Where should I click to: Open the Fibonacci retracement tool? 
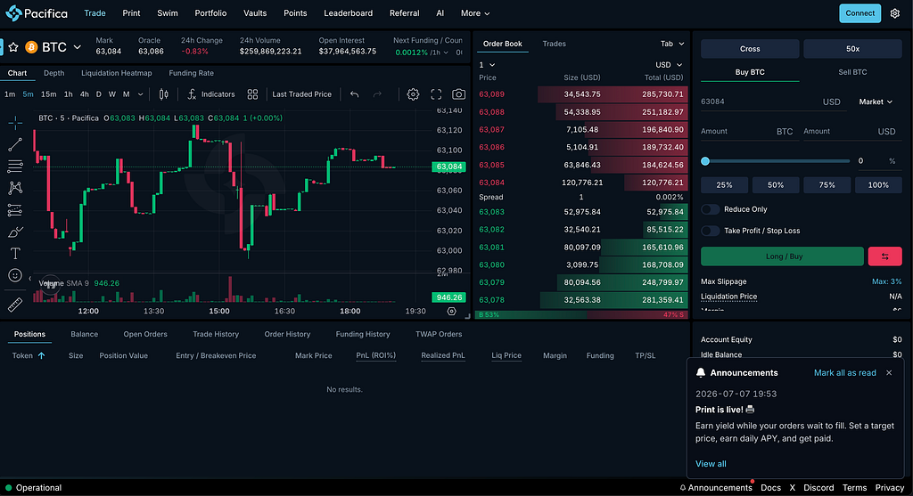[x=15, y=167]
